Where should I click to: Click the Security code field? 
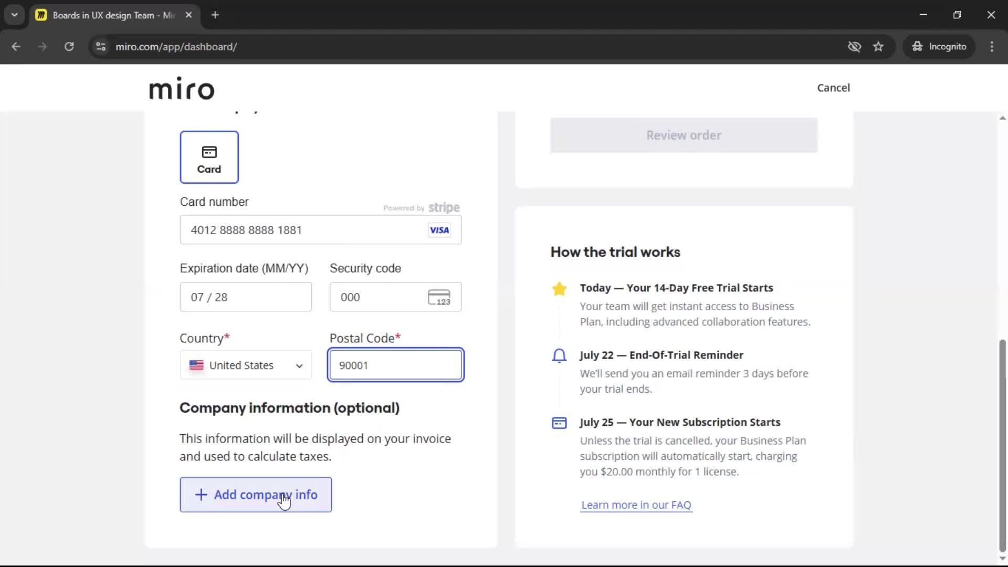tap(396, 297)
